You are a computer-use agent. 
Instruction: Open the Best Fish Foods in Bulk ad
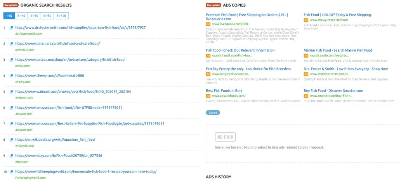pos(224,90)
